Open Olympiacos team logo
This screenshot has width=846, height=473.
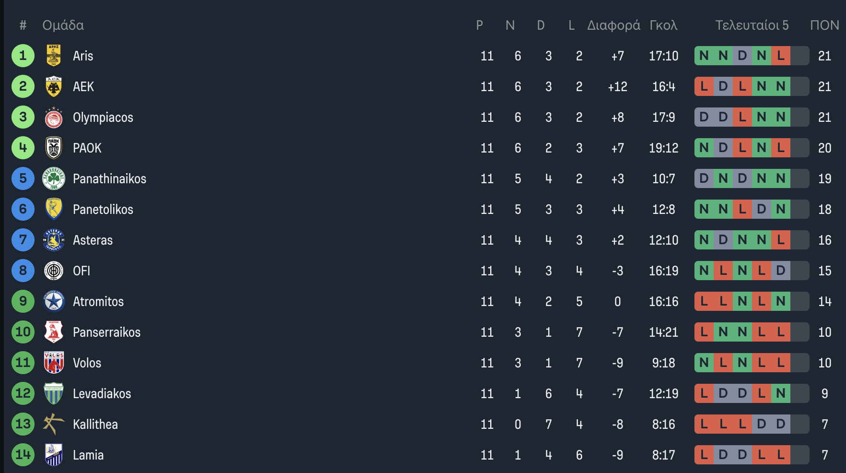pyautogui.click(x=54, y=117)
